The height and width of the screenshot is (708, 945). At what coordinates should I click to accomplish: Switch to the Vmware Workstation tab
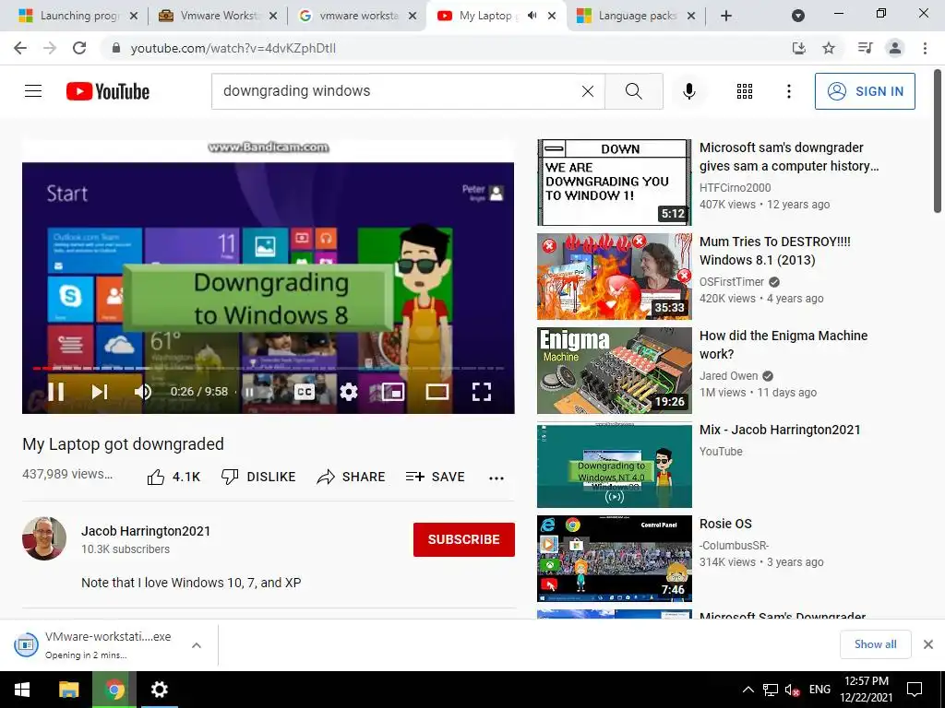pyautogui.click(x=216, y=16)
